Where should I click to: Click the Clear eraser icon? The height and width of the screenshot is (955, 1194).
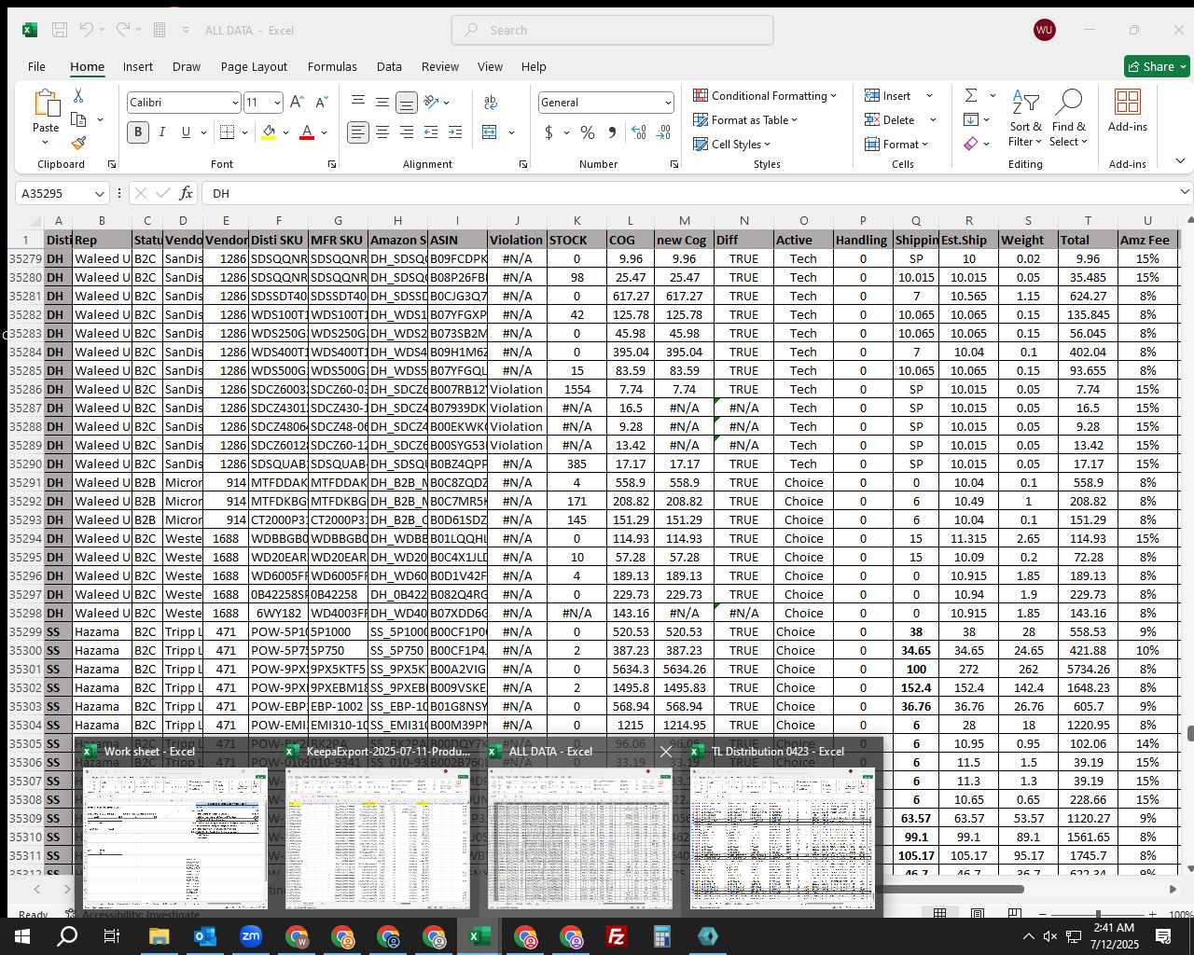971,144
